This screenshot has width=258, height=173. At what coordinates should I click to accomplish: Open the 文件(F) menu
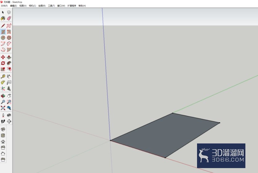tap(4, 6)
